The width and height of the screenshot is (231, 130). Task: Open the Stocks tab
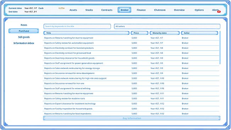click(x=89, y=10)
